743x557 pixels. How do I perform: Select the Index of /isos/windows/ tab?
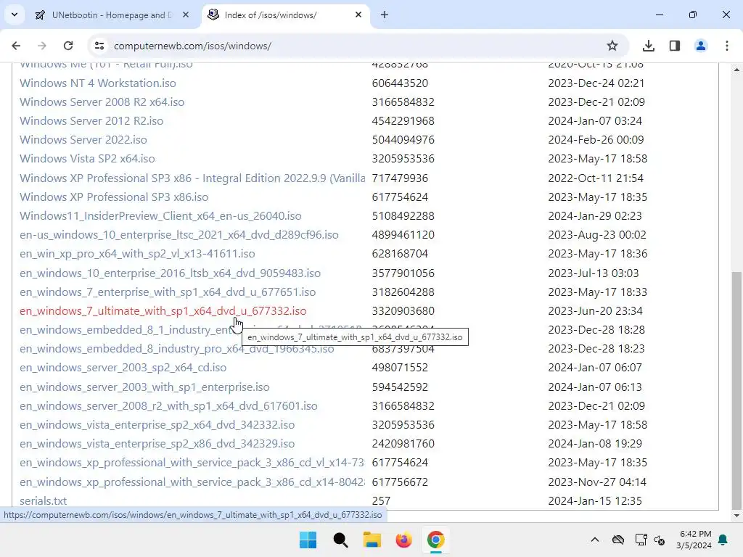(286, 15)
